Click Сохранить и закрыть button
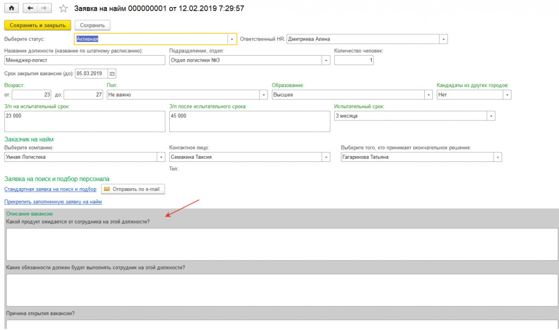The width and height of the screenshot is (559, 330). (x=38, y=25)
